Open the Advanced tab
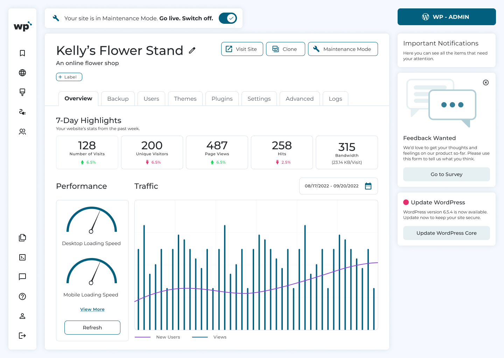 [300, 99]
